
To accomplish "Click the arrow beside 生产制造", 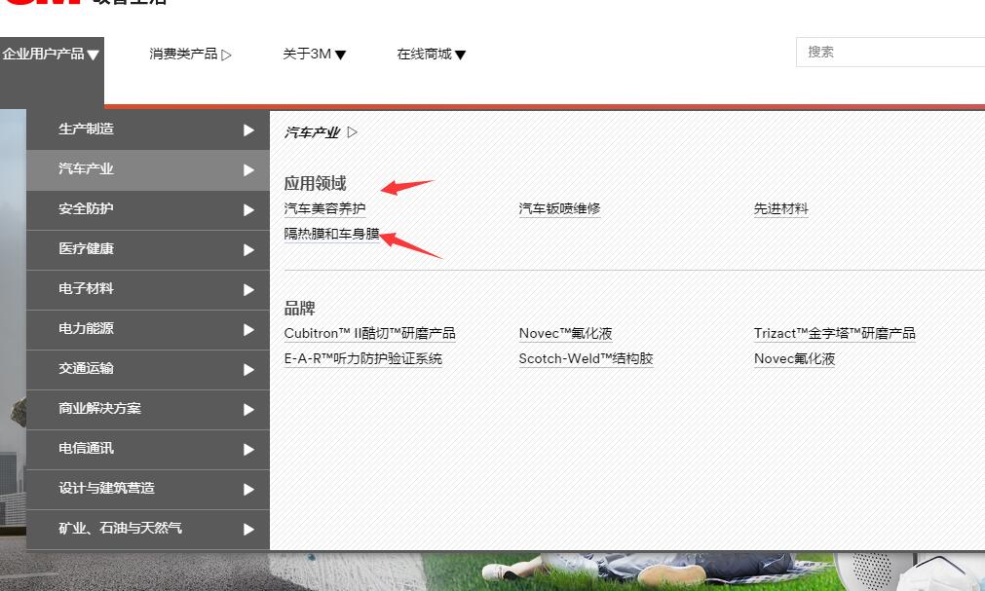I will 248,130.
